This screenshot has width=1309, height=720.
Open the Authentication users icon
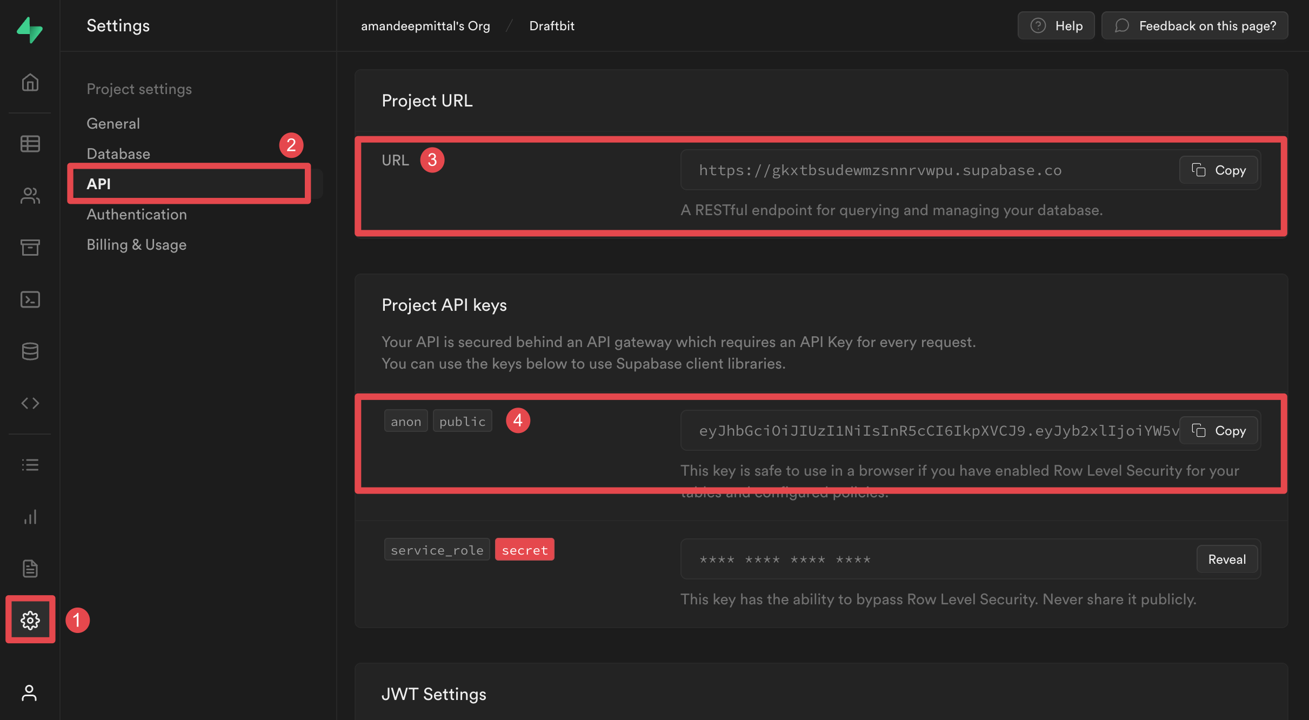point(30,196)
